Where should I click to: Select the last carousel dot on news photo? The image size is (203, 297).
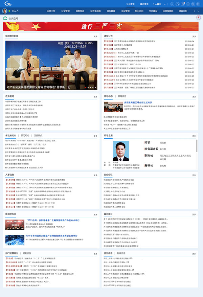click(95, 87)
